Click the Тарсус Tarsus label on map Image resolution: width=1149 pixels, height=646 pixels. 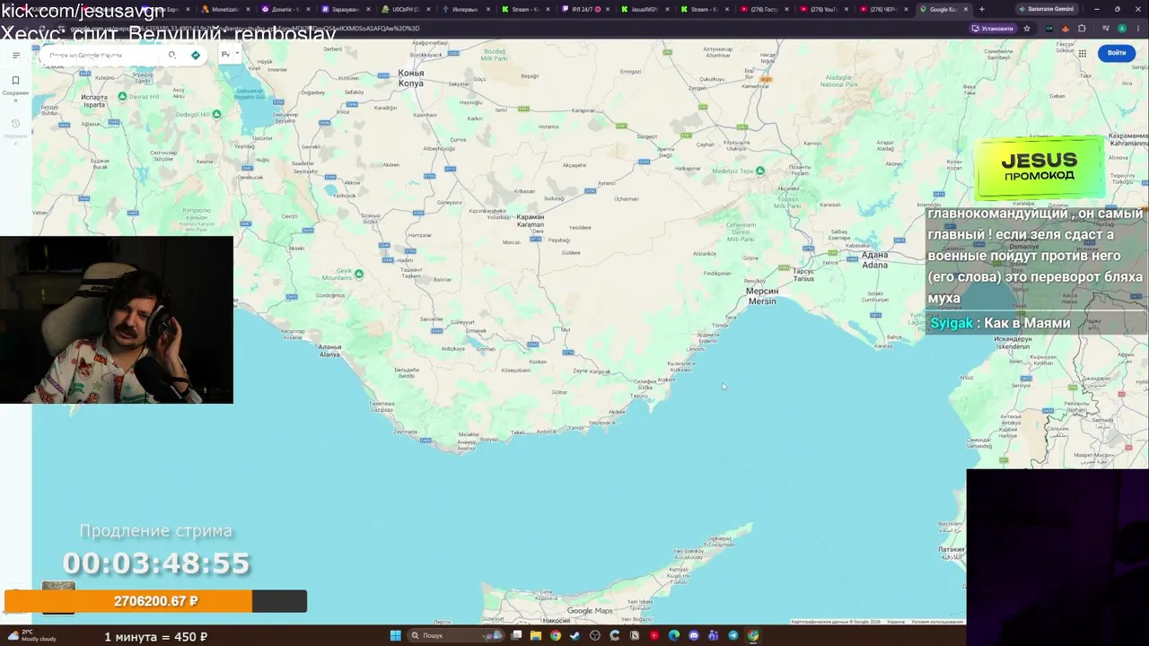[x=803, y=275]
